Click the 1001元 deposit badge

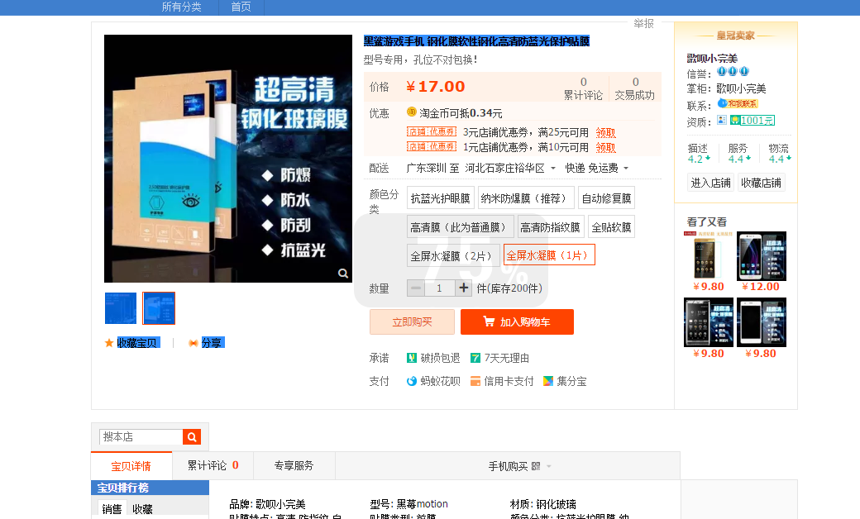click(x=752, y=121)
